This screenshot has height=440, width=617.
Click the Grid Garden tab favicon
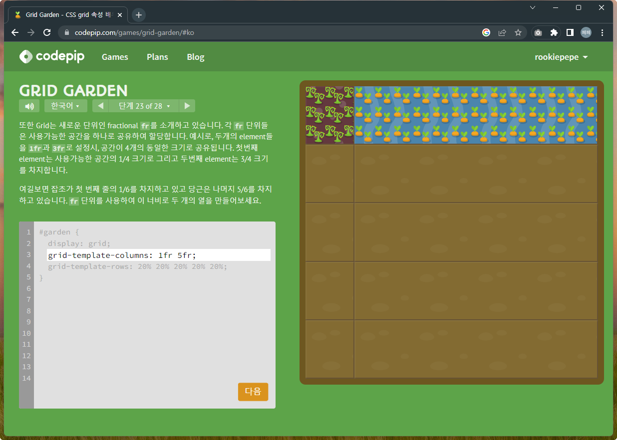(x=18, y=15)
